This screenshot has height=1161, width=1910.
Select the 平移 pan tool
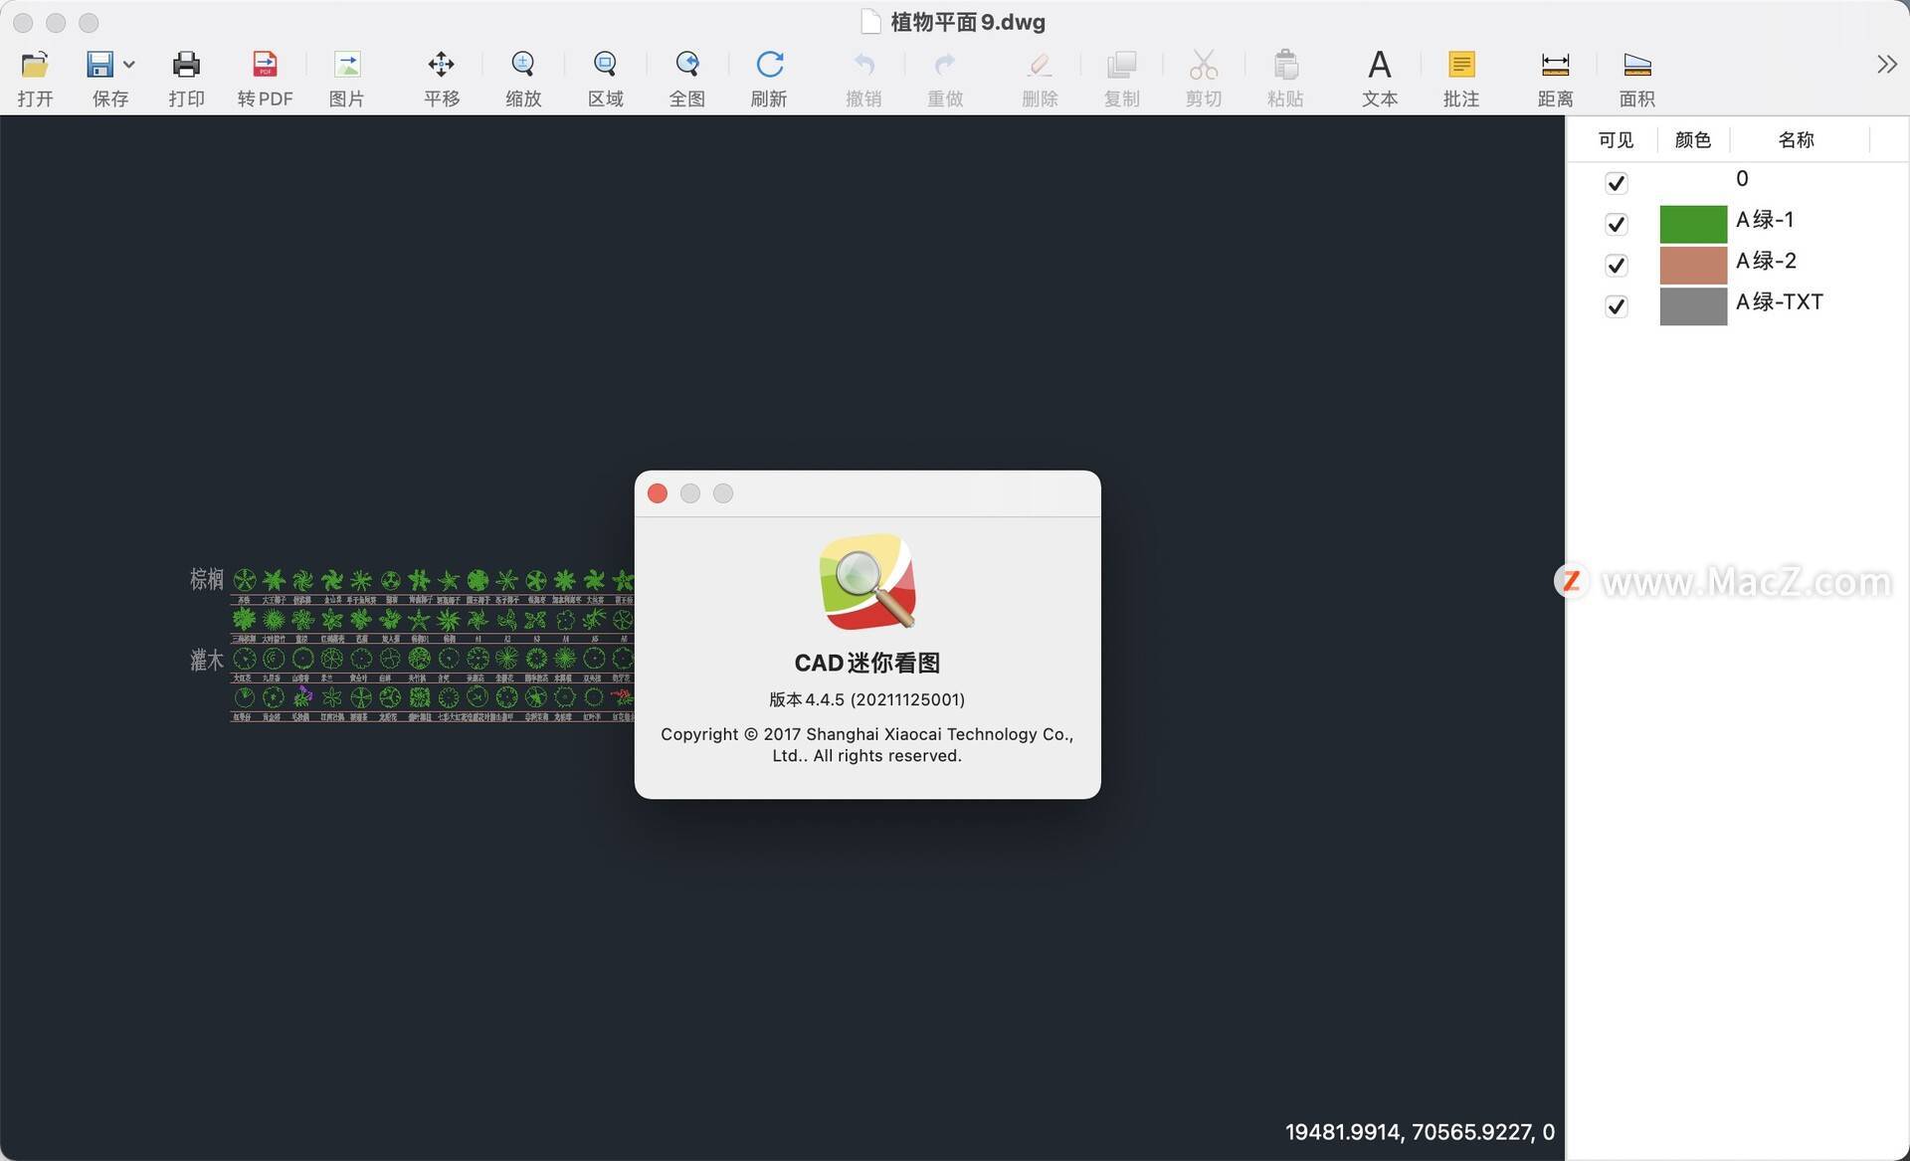pos(441,77)
